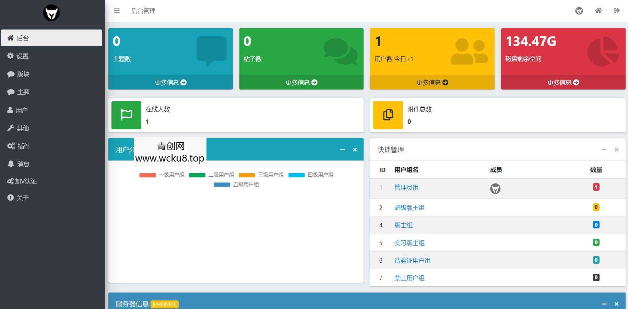Open 消息 via the bell icon
Image resolution: width=628 pixels, height=309 pixels.
(x=11, y=164)
